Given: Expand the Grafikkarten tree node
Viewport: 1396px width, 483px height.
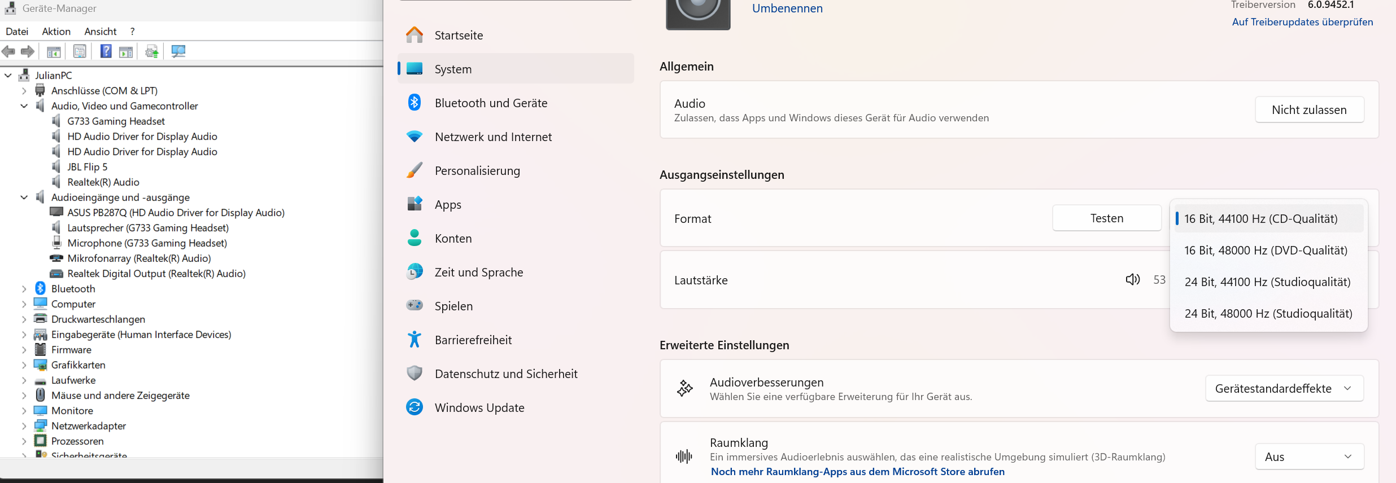Looking at the screenshot, I should coord(24,365).
